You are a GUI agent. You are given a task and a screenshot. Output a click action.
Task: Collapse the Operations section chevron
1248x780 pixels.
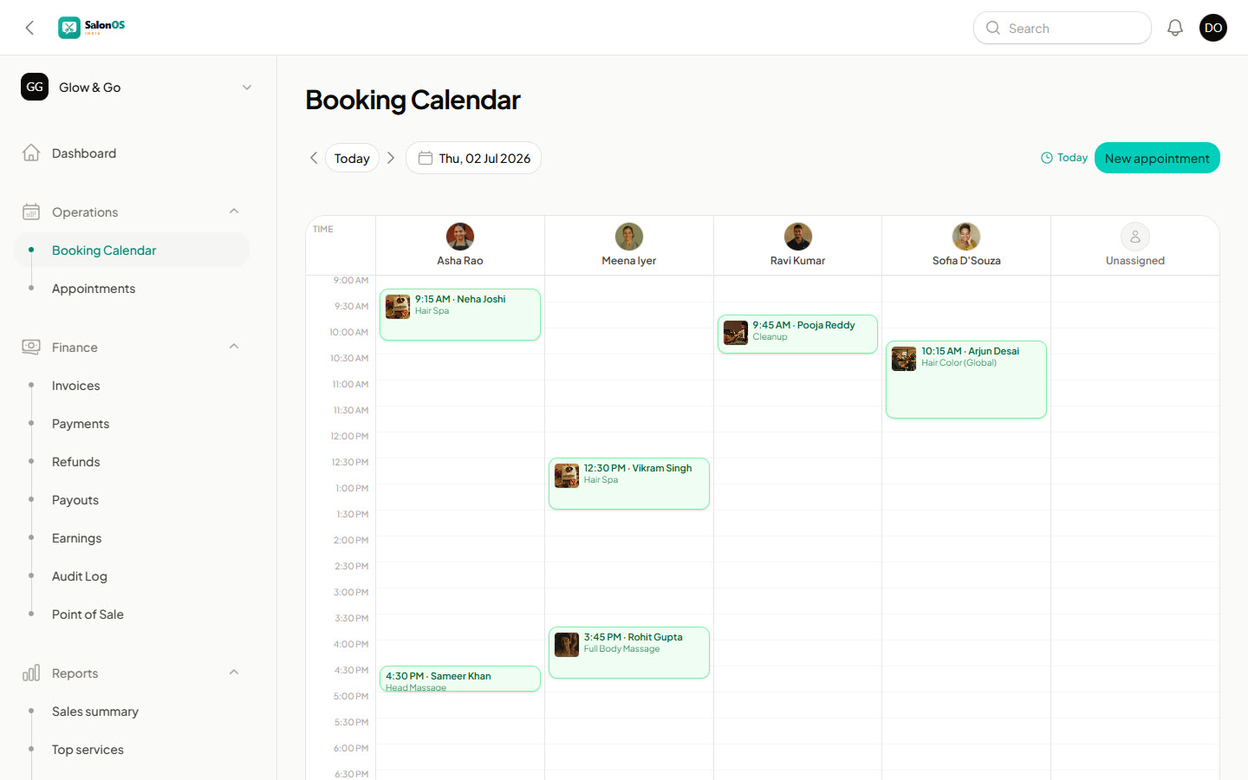pyautogui.click(x=234, y=211)
